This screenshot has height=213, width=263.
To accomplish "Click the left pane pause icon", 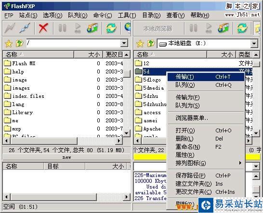I will click(x=62, y=28).
